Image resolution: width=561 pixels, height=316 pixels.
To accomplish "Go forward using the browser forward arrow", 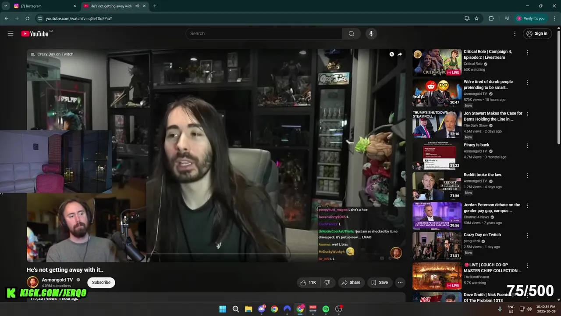I will pos(17,18).
